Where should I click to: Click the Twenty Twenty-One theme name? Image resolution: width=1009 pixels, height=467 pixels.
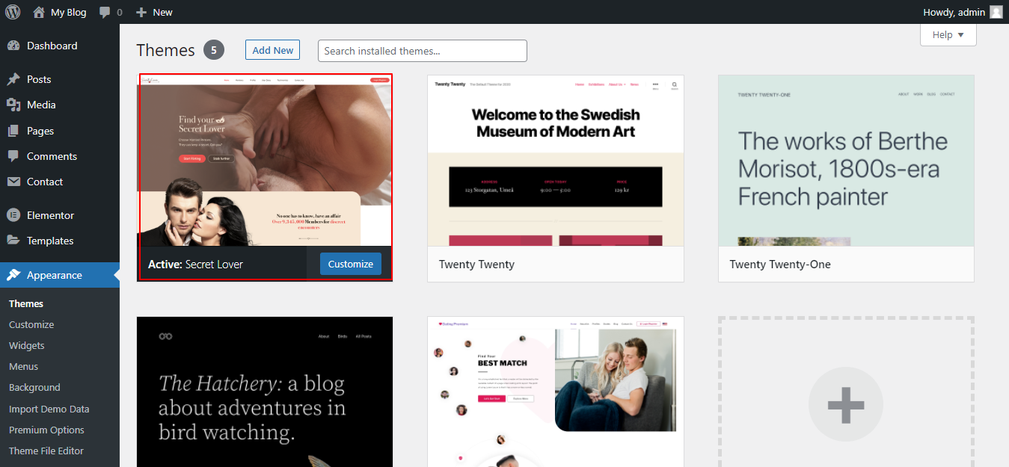pyautogui.click(x=780, y=265)
